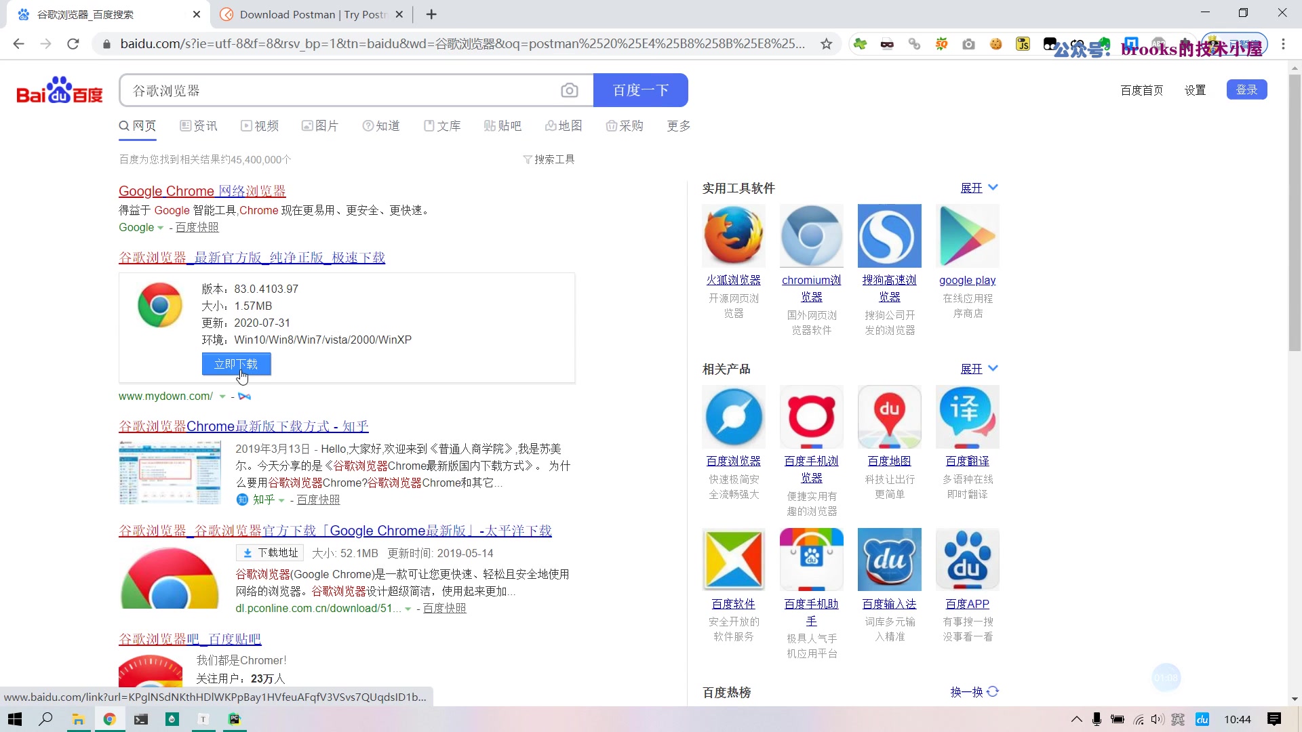Click the 立即下载 download button

tap(235, 364)
